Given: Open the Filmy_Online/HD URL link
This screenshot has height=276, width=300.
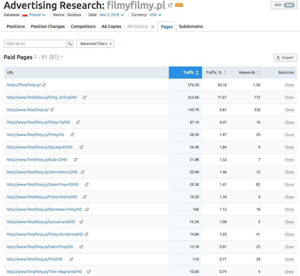Looking at the screenshot, I should click(42, 97).
